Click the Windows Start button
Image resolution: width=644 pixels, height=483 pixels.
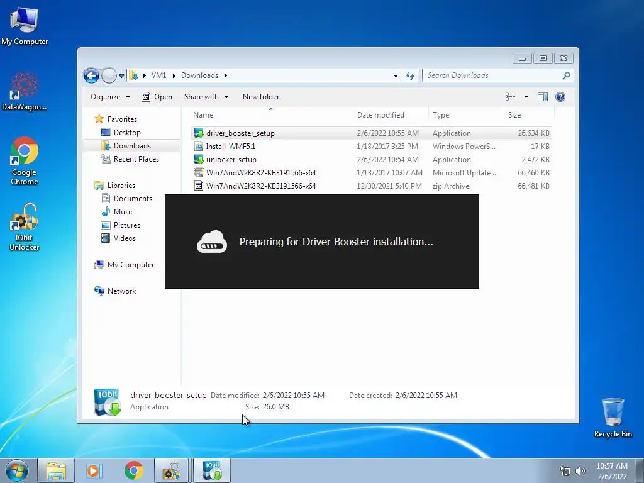pyautogui.click(x=17, y=470)
